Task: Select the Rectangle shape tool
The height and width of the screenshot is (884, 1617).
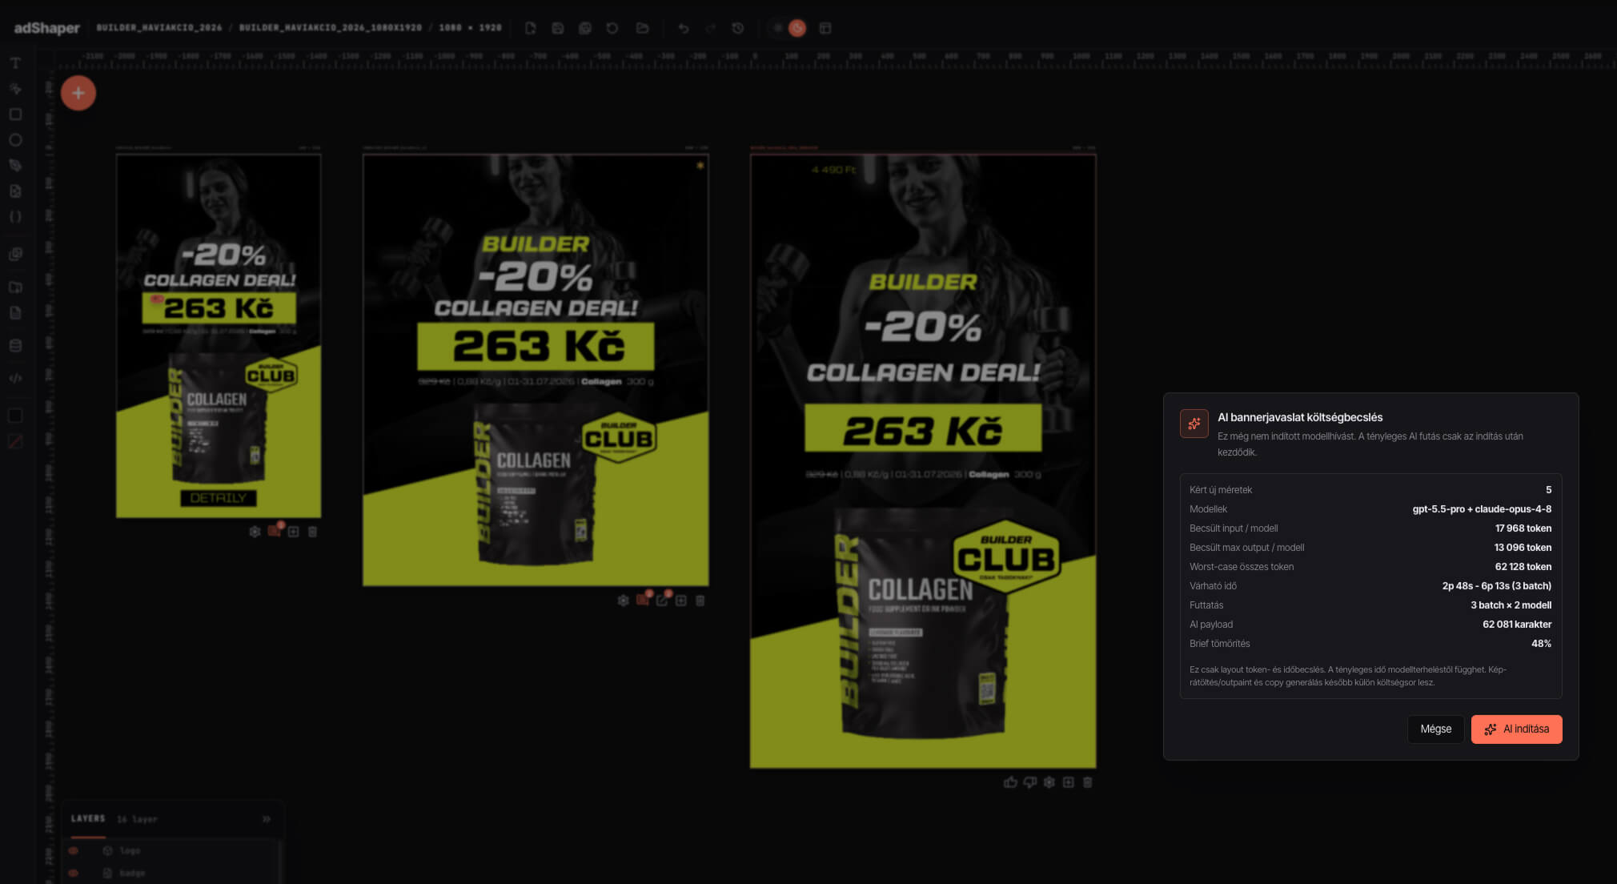Action: point(15,115)
